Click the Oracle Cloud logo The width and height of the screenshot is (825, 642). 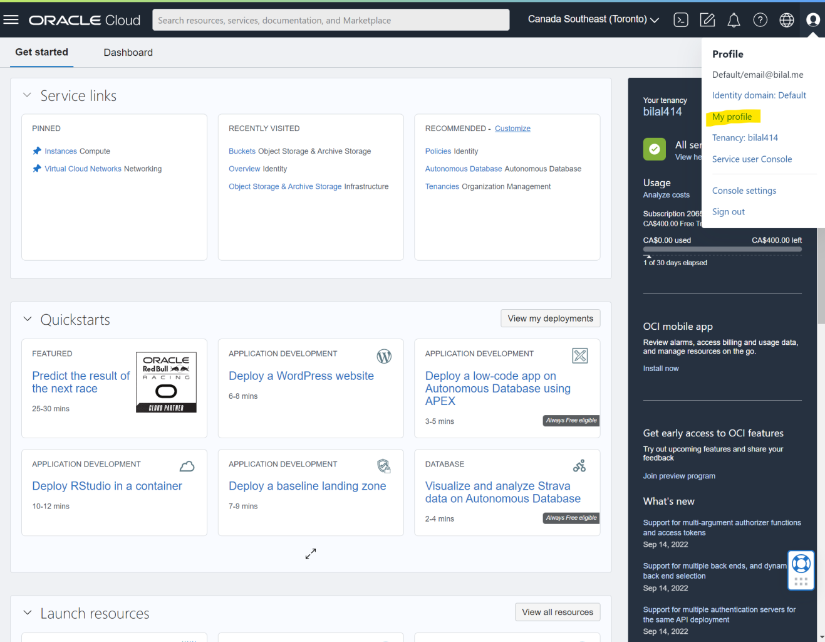(x=85, y=20)
